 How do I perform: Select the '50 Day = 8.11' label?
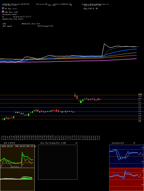(11, 9)
